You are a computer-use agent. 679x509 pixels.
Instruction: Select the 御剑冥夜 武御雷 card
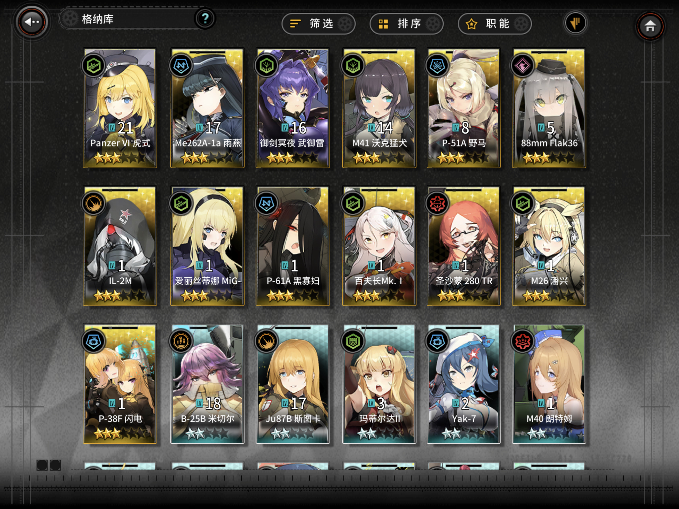tap(293, 108)
